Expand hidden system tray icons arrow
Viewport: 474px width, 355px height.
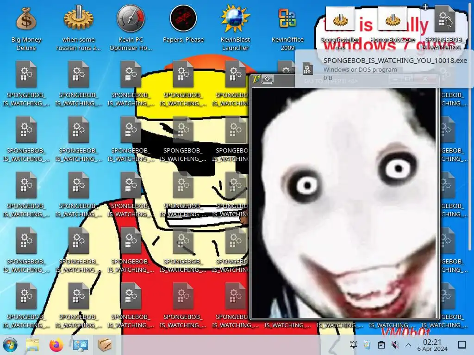click(408, 344)
